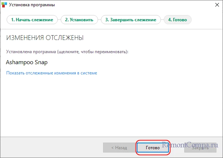
Task: Click the Готово button
Action: 153,148
